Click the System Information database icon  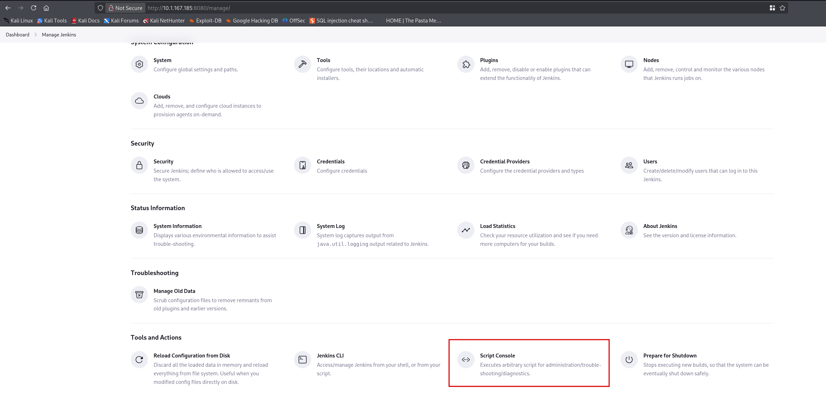coord(139,230)
